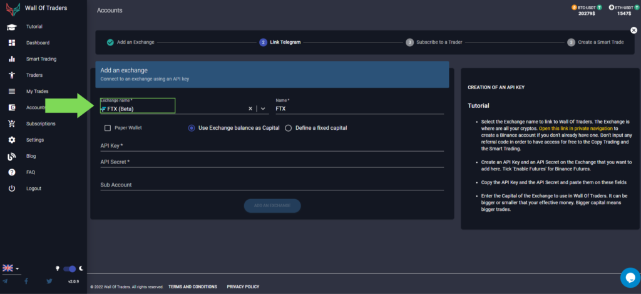Image resolution: width=641 pixels, height=294 pixels.
Task: Go to Dashboard in the sidebar
Action: [38, 43]
